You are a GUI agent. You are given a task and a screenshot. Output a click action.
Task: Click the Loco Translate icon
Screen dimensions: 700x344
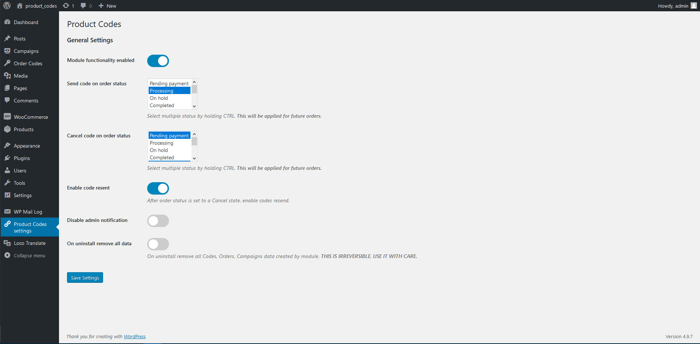(x=7, y=243)
